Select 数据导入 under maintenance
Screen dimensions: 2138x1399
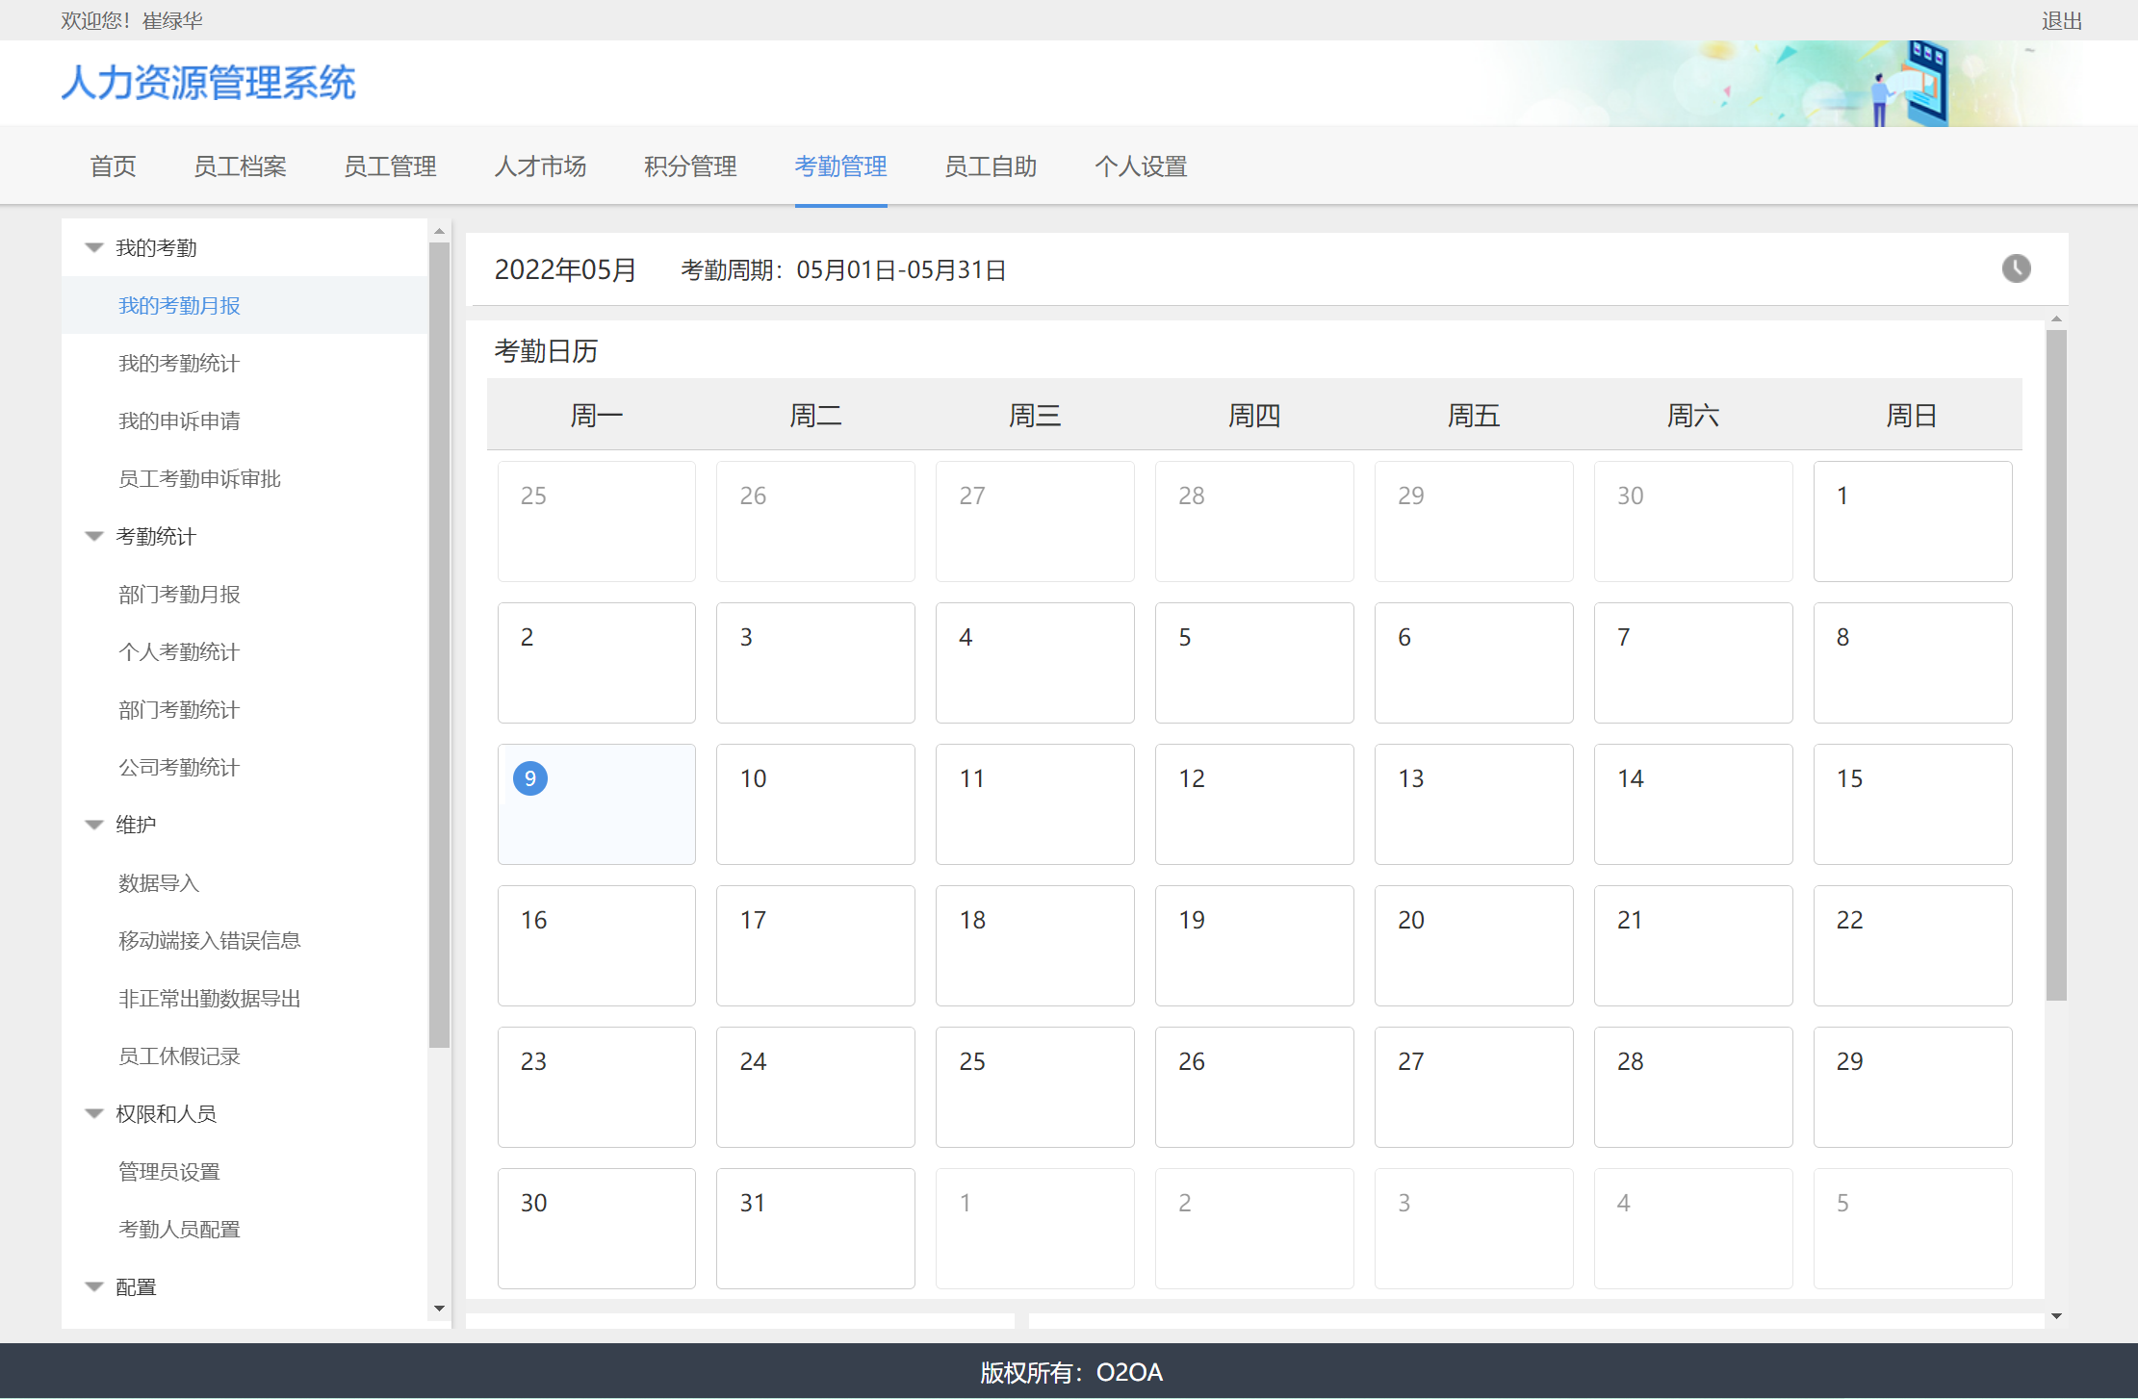[159, 883]
